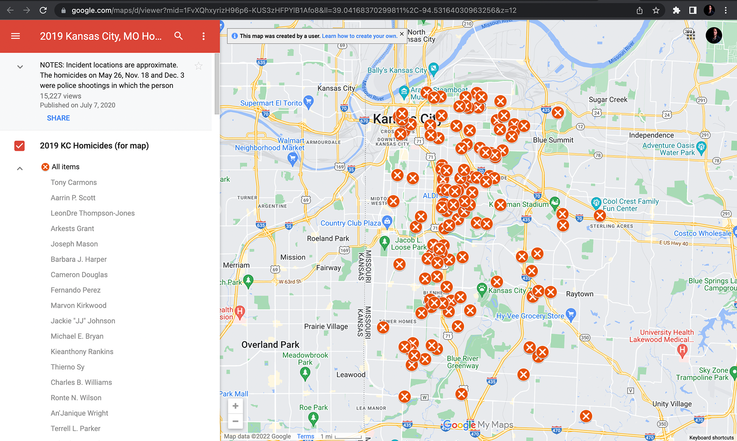Select Kieanthony Rankins entry

(82, 351)
